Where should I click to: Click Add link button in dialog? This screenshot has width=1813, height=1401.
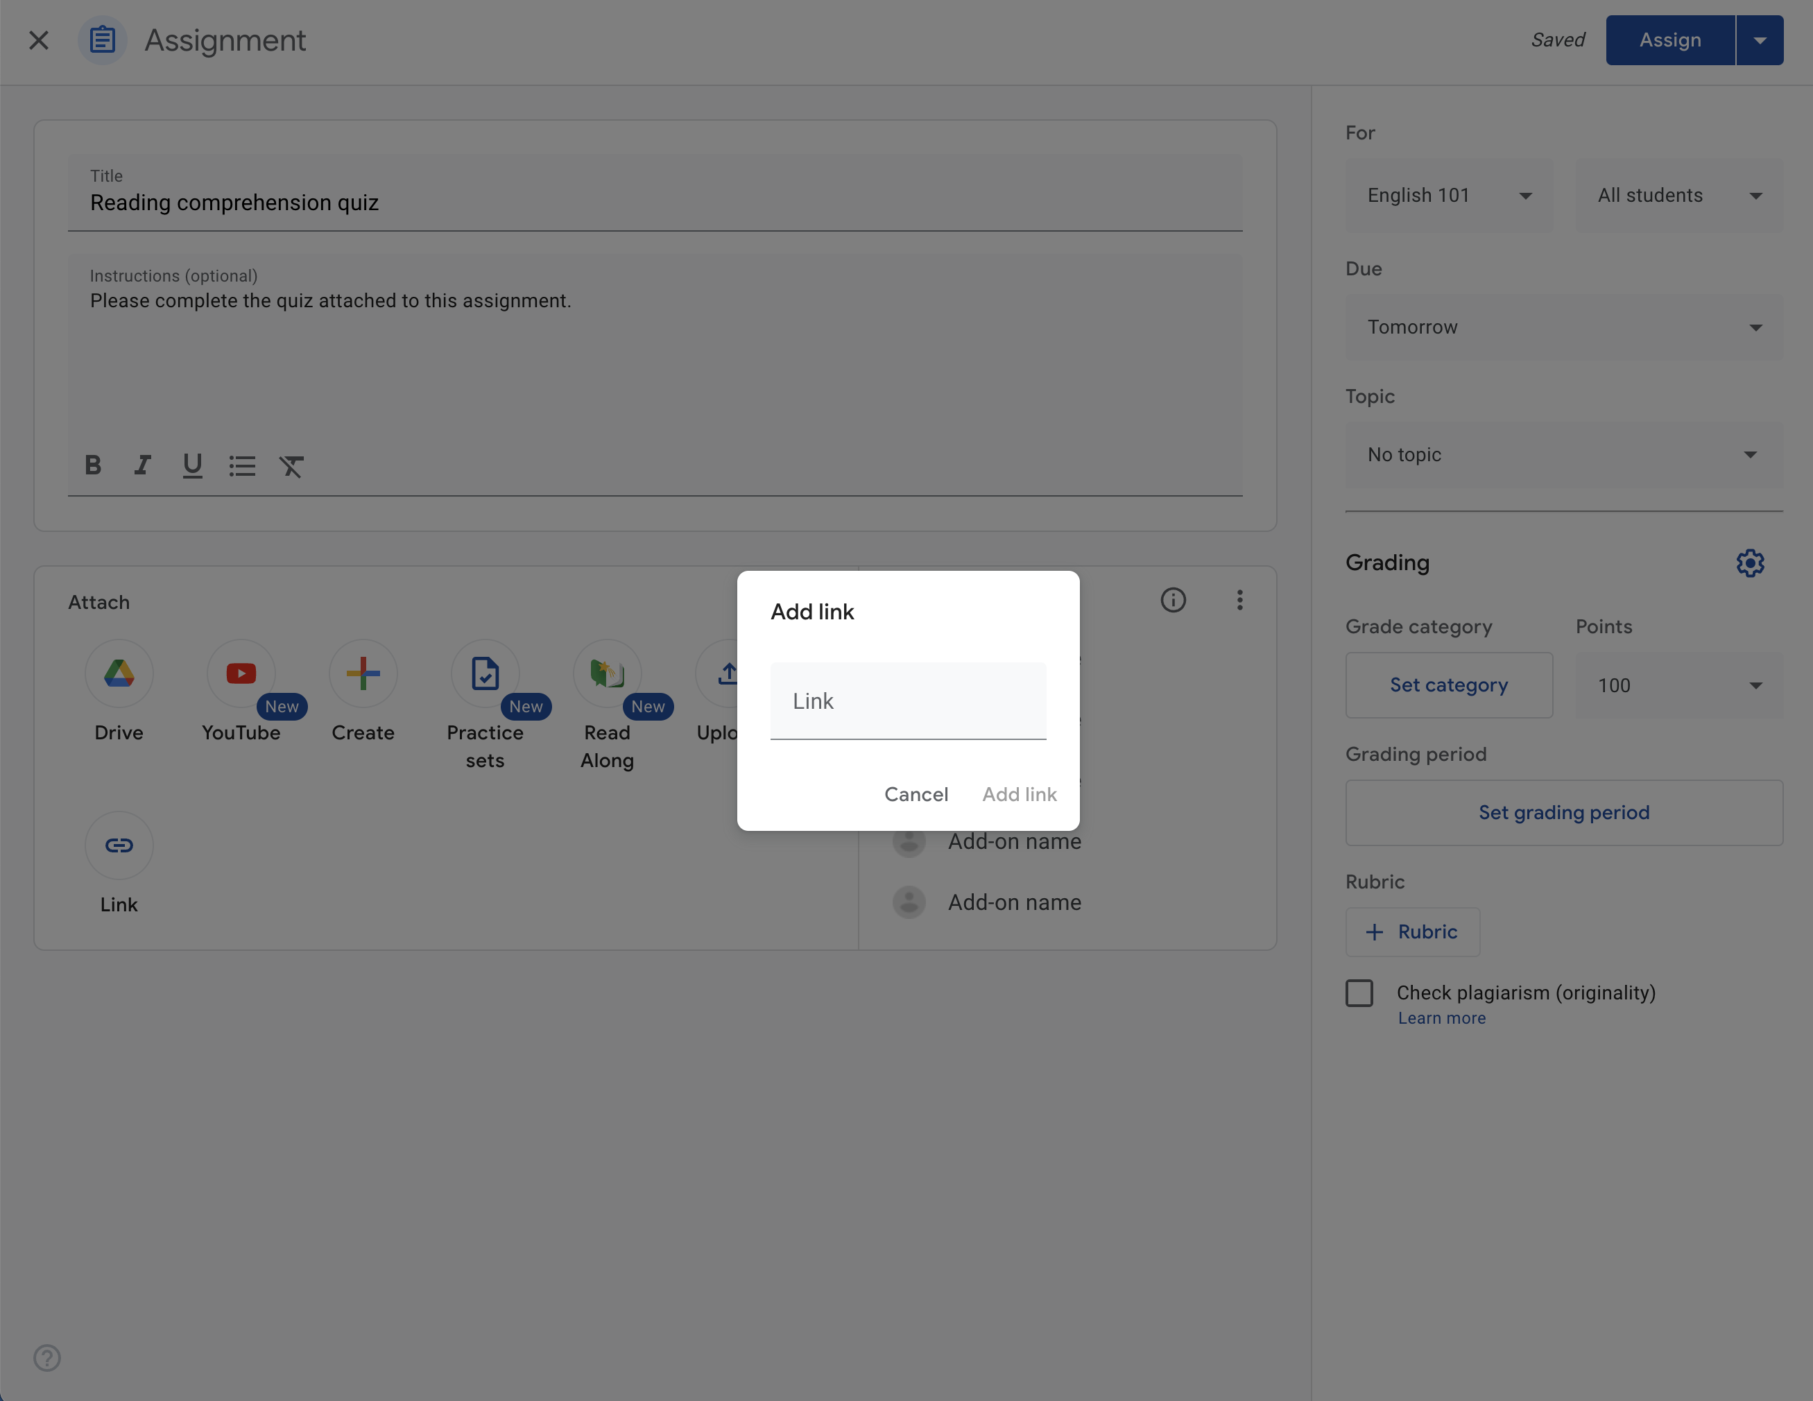point(1020,793)
